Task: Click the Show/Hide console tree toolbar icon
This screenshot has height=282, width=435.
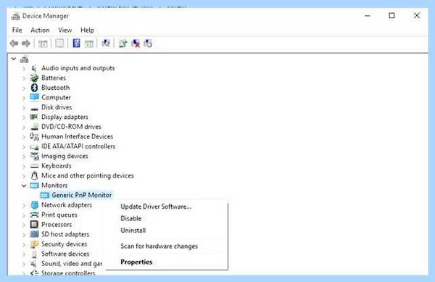Action: pos(43,43)
